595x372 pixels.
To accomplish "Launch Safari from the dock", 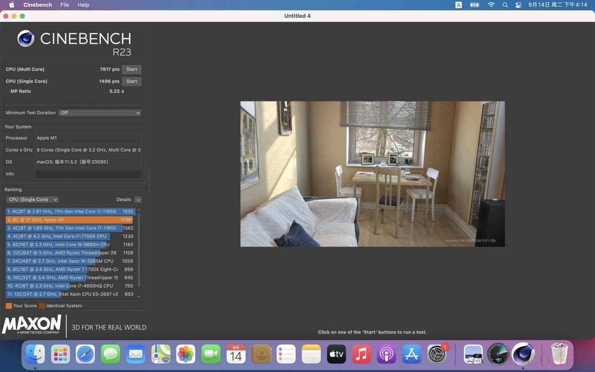I will (85, 354).
